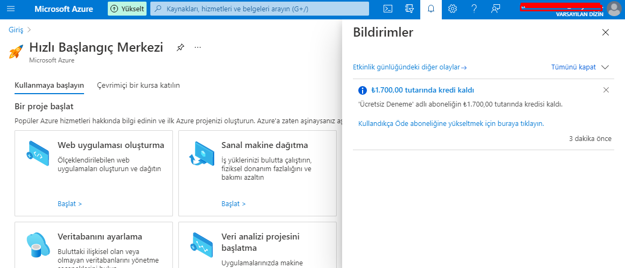Click the Yükselt upgrade button
The image size is (625, 268).
127,9
